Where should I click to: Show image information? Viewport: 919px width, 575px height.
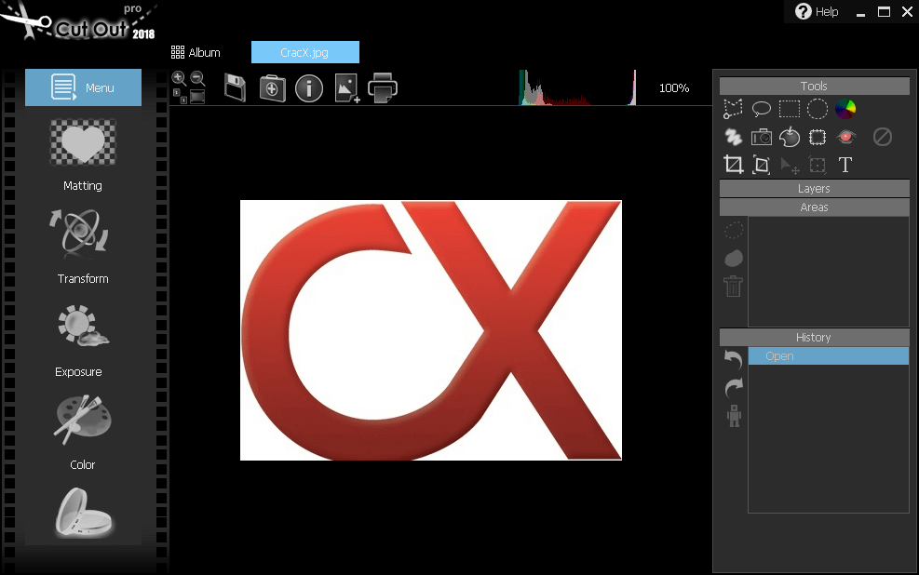[x=309, y=88]
